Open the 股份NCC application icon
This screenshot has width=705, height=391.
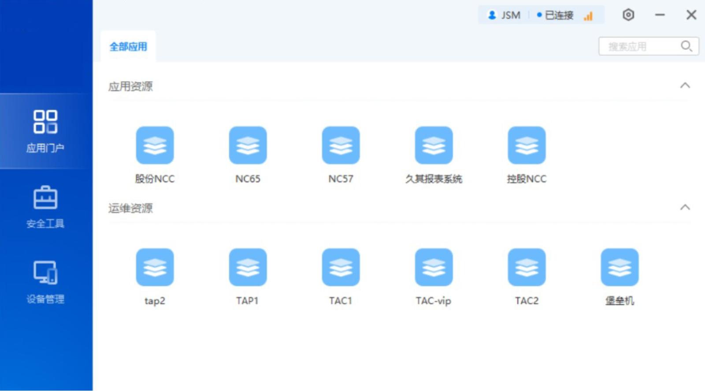click(155, 146)
